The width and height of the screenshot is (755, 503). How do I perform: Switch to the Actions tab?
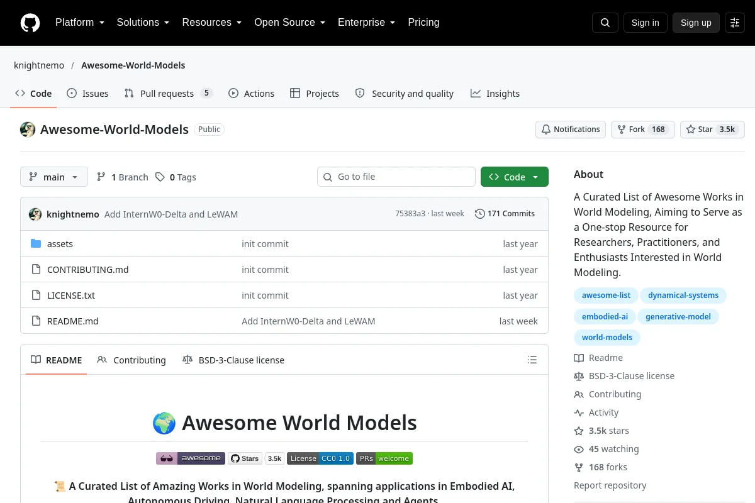coord(251,94)
